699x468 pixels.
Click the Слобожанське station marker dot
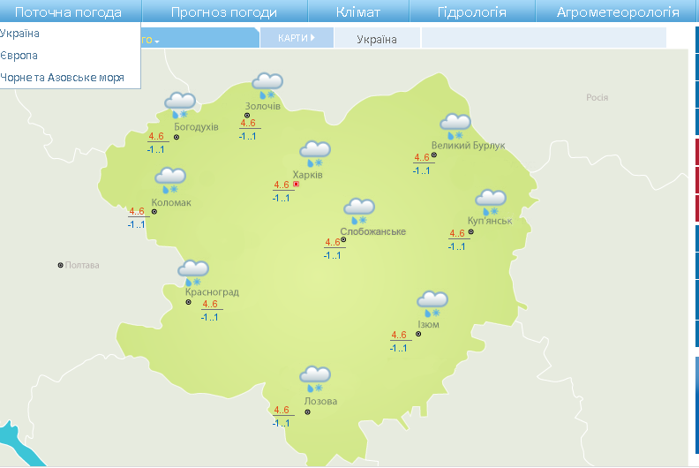coord(343,239)
